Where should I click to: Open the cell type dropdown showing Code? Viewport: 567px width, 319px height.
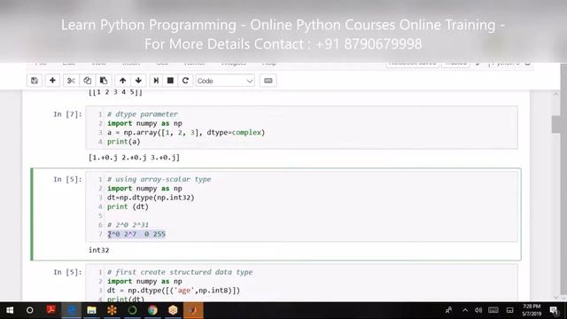click(225, 81)
